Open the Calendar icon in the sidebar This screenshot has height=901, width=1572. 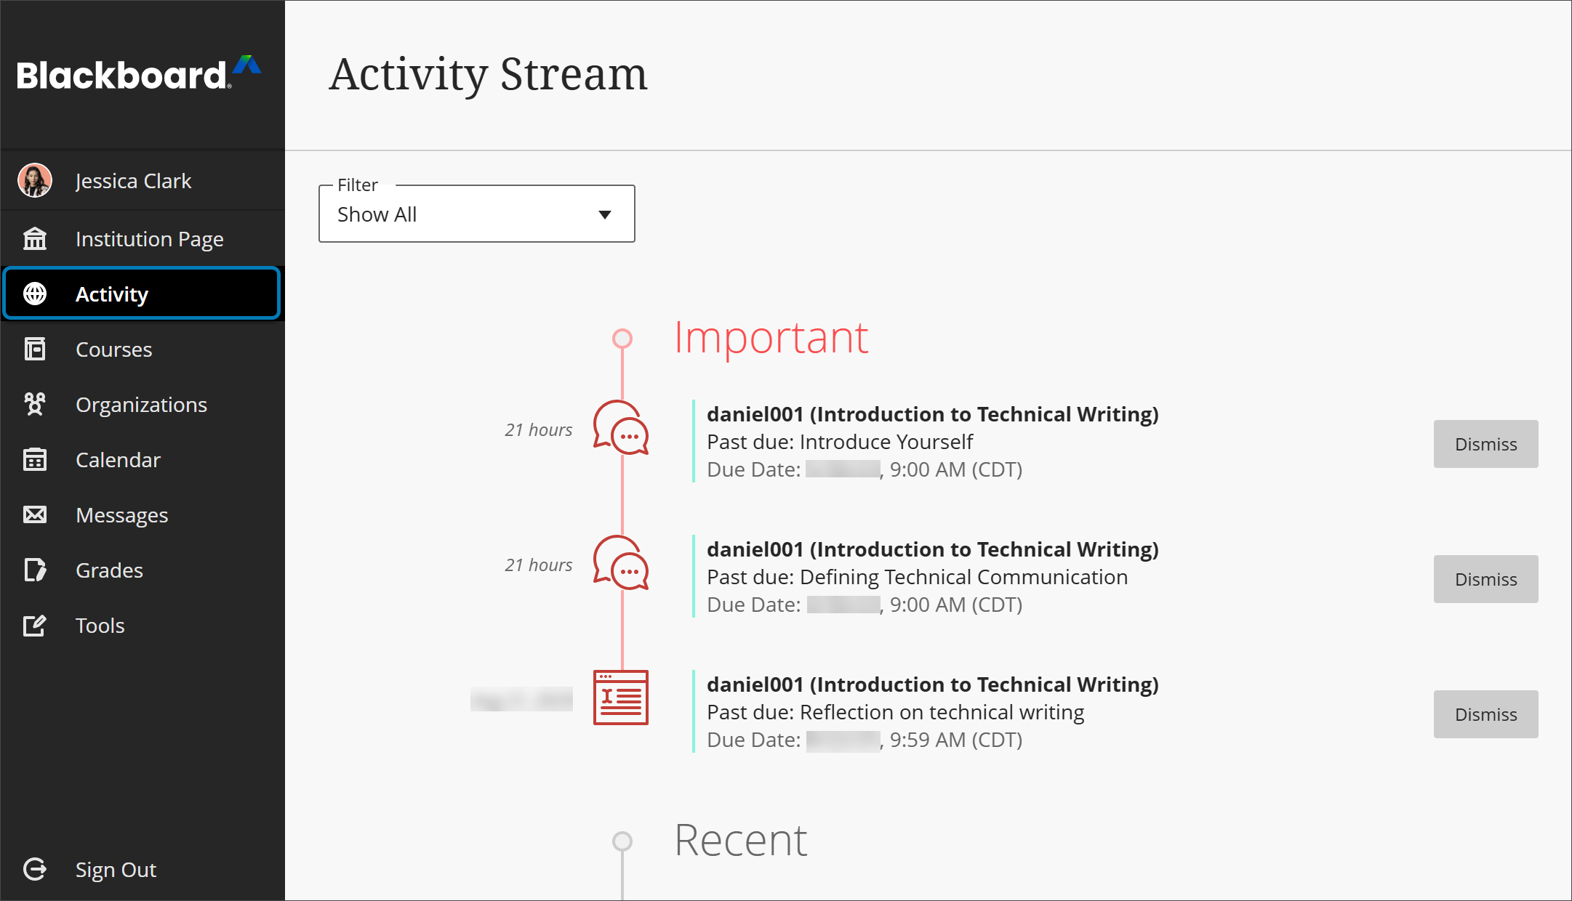pos(34,459)
